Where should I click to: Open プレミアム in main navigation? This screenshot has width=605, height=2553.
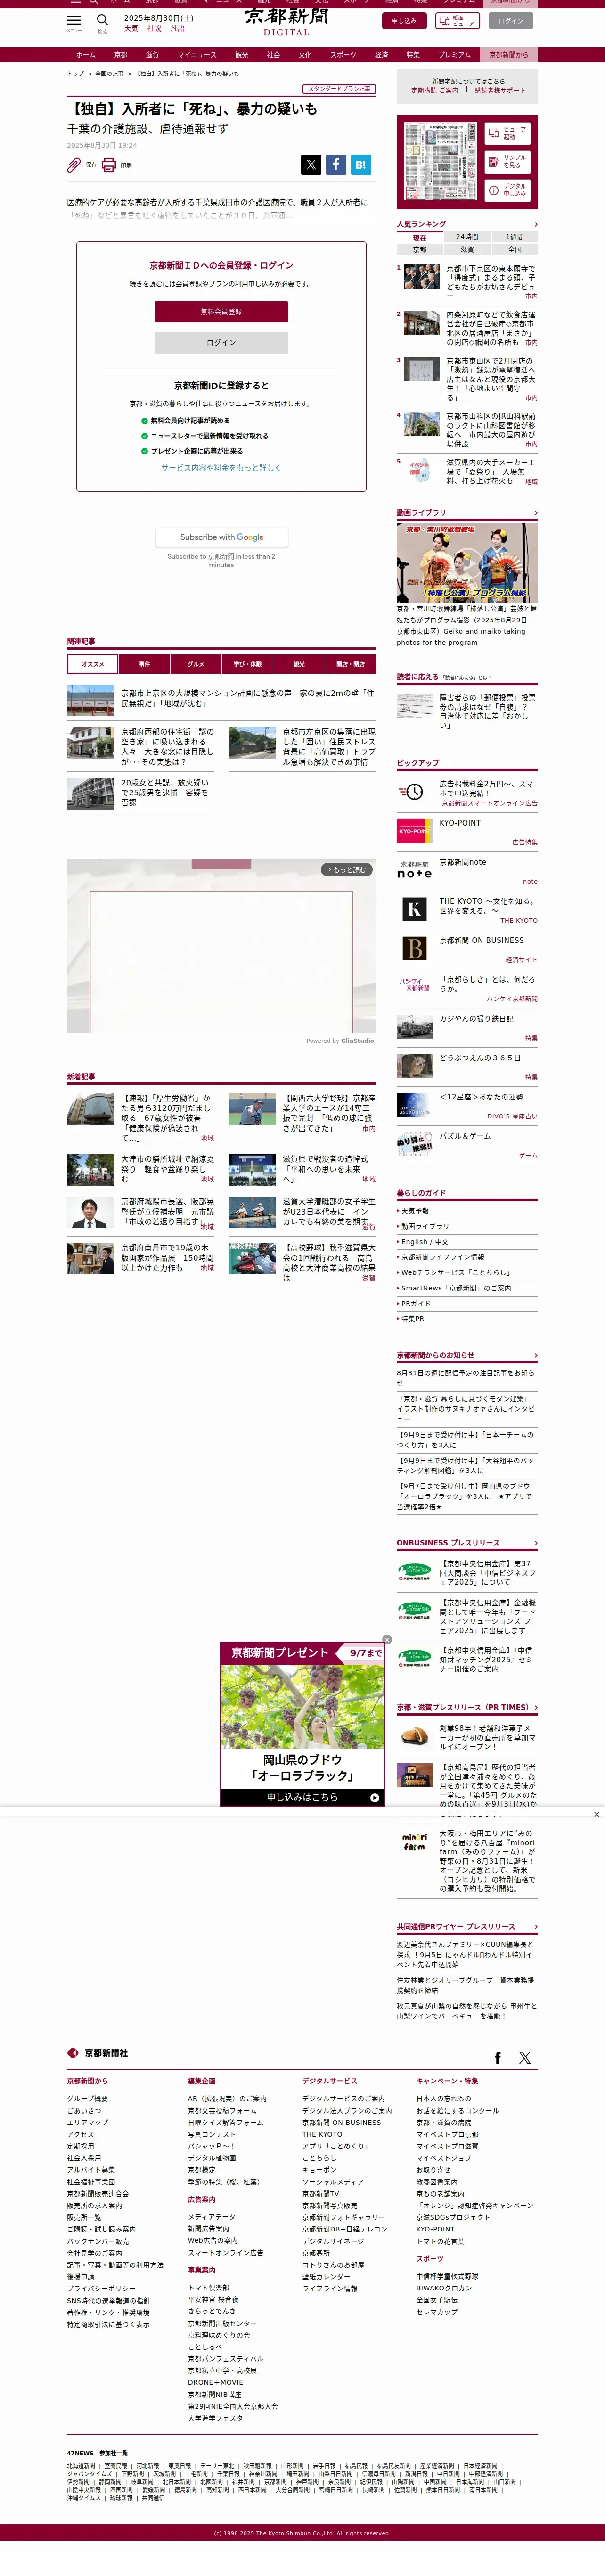tap(455, 55)
